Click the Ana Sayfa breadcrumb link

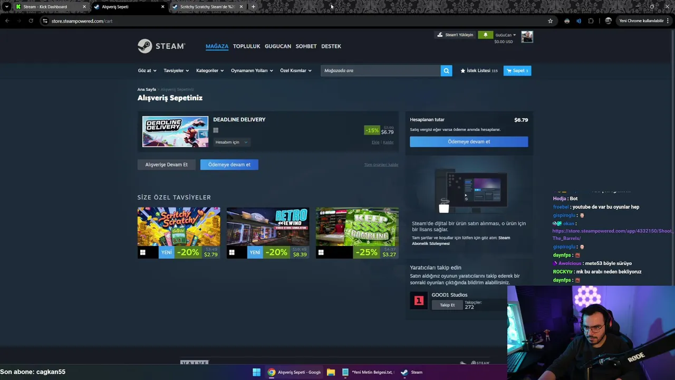click(147, 89)
